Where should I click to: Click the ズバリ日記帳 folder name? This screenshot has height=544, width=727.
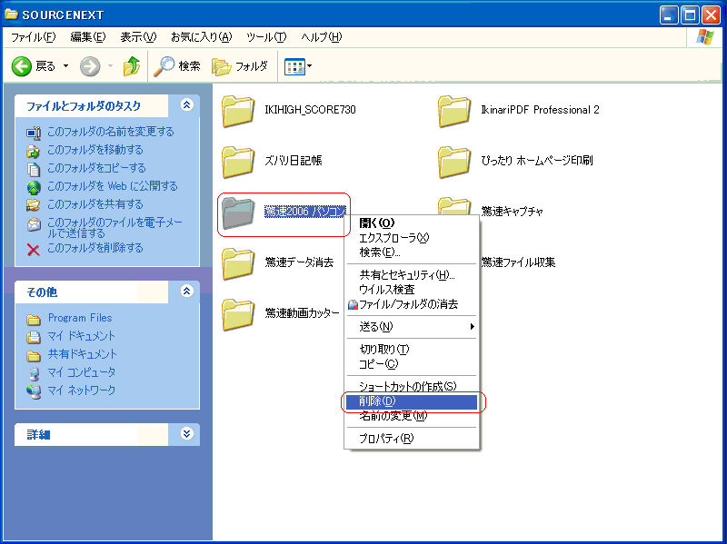click(x=293, y=161)
